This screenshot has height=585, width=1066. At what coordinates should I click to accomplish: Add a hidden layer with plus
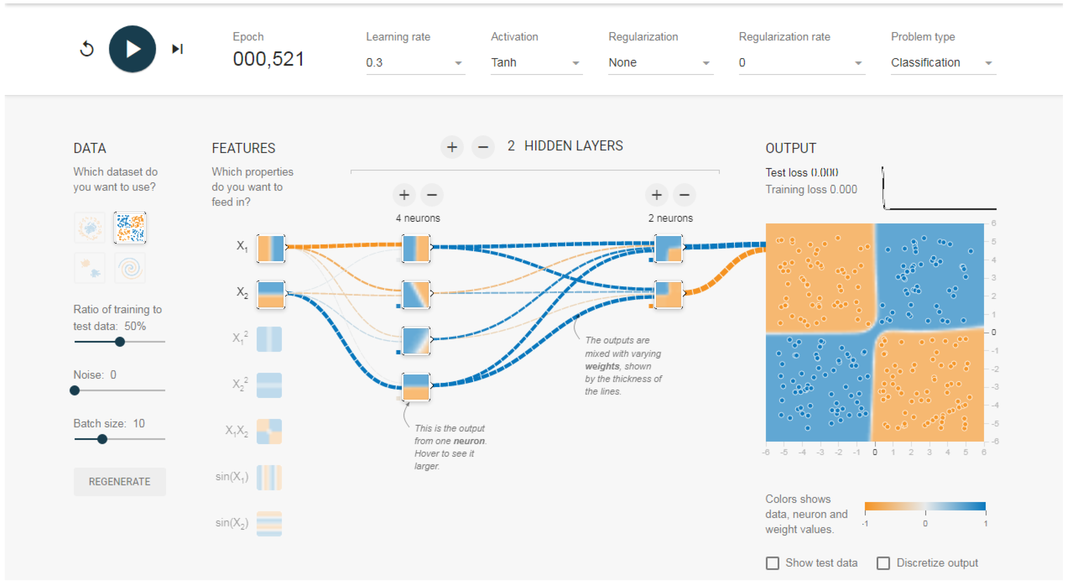coord(452,147)
